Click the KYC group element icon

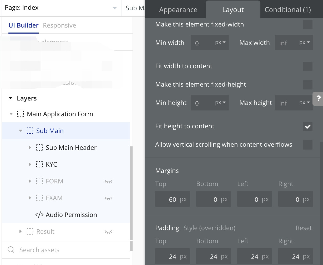point(39,165)
